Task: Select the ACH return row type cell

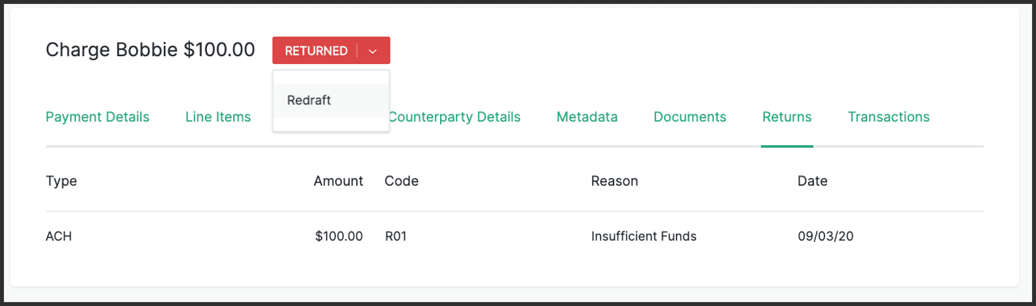Action: (x=59, y=236)
